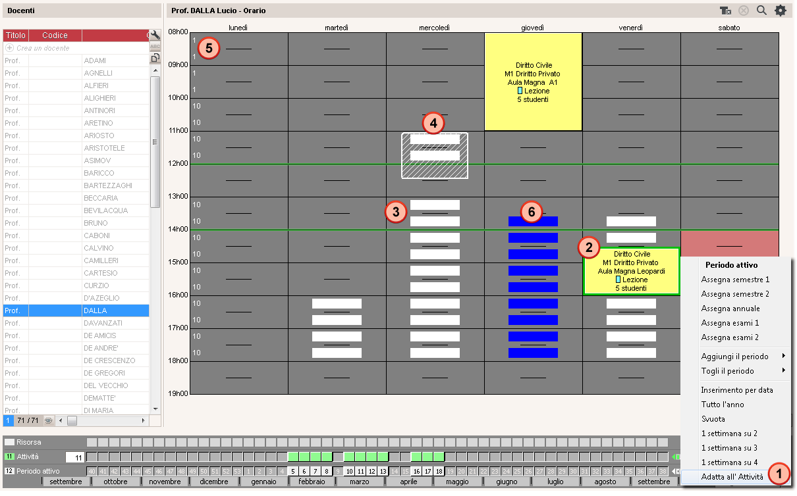
Task: Click week 40 in Periodo attivo bar
Action: coord(92,471)
